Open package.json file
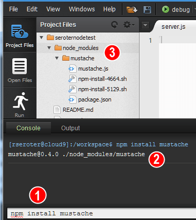 [x=95, y=99]
